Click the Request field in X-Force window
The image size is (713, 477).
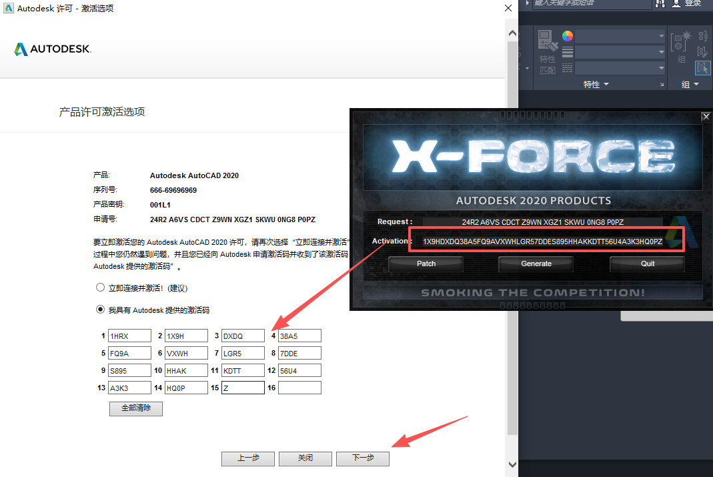[542, 222]
